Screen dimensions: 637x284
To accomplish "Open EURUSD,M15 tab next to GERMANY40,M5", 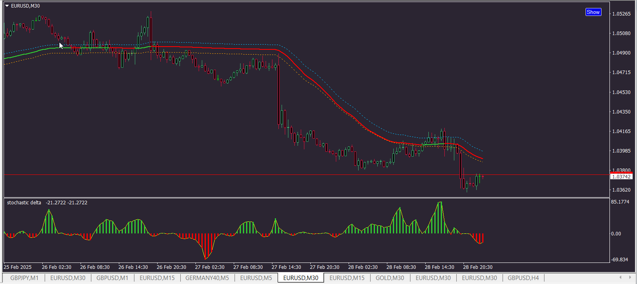I will coord(157,278).
